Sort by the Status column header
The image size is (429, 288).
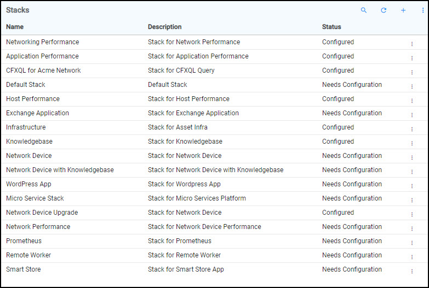click(331, 27)
